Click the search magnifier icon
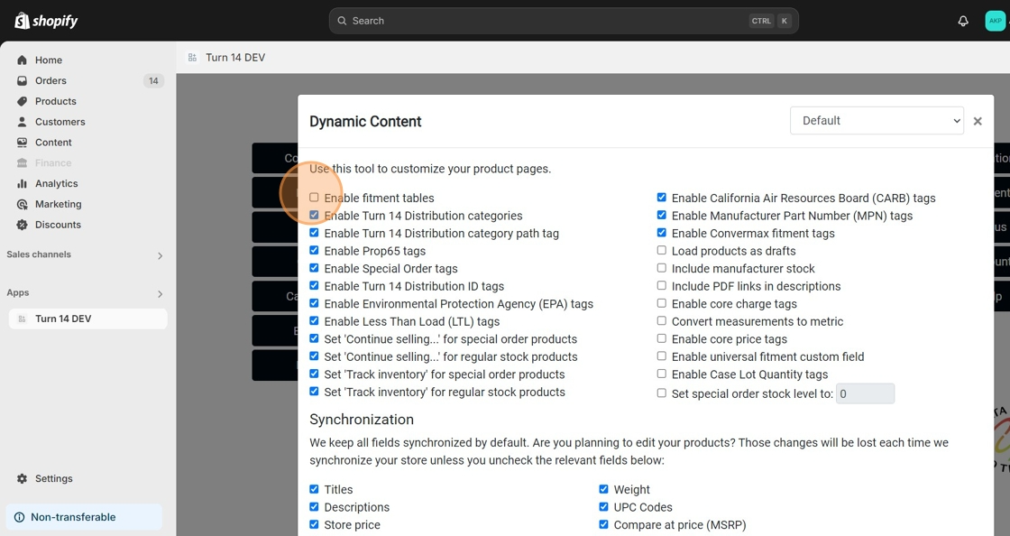1010x536 pixels. pos(342,21)
